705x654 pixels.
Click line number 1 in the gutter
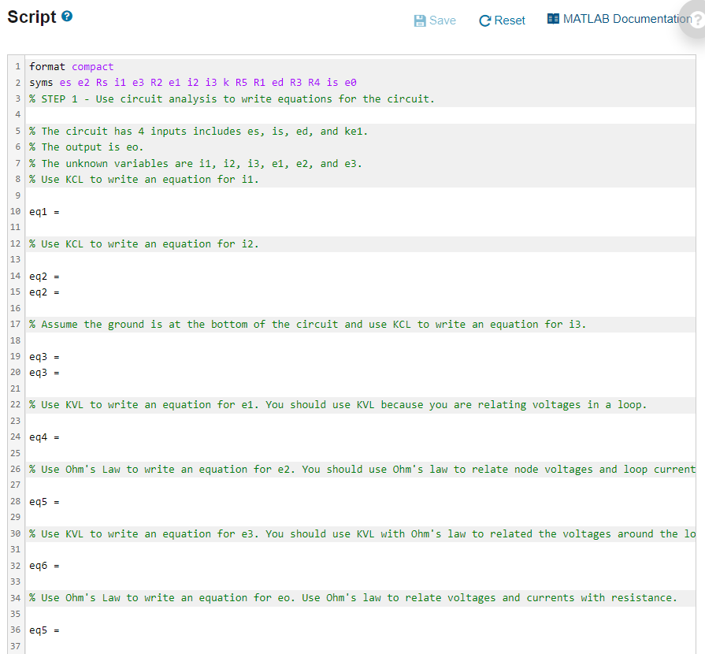[x=17, y=66]
